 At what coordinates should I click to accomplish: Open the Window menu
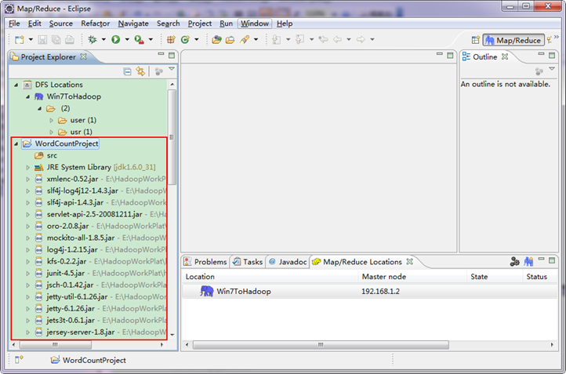point(255,24)
